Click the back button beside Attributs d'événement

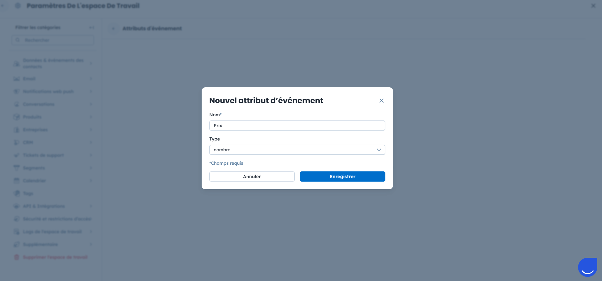(x=113, y=29)
